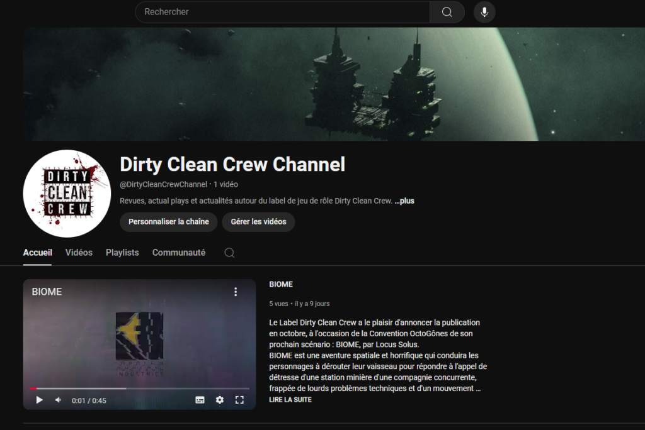Open the Playlists tab

point(122,253)
